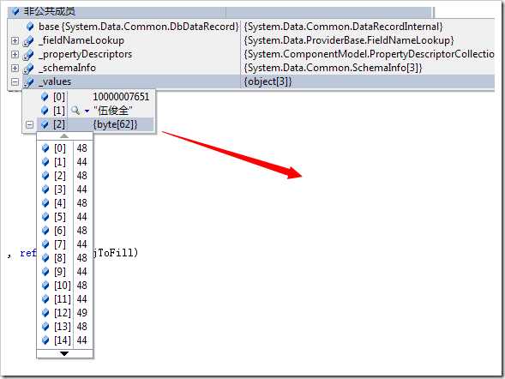Click the _fieldNameLookup private field icon

pyautogui.click(x=28, y=41)
